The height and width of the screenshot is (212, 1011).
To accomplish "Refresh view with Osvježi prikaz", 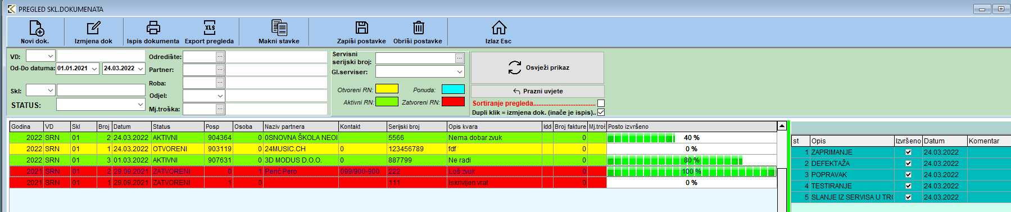I will coord(537,67).
